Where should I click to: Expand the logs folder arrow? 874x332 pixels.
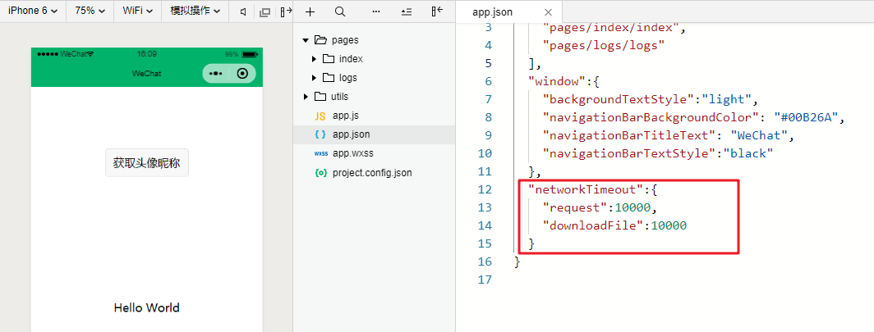pos(315,78)
